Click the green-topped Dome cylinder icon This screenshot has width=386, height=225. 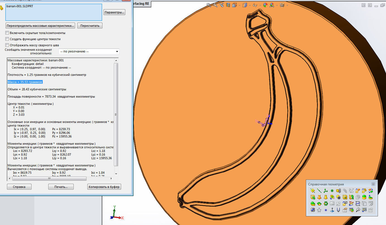tap(364, 197)
